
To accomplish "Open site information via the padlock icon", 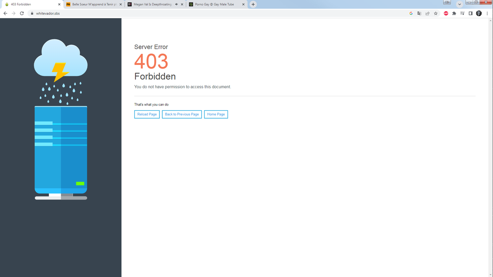I will [x=32, y=13].
